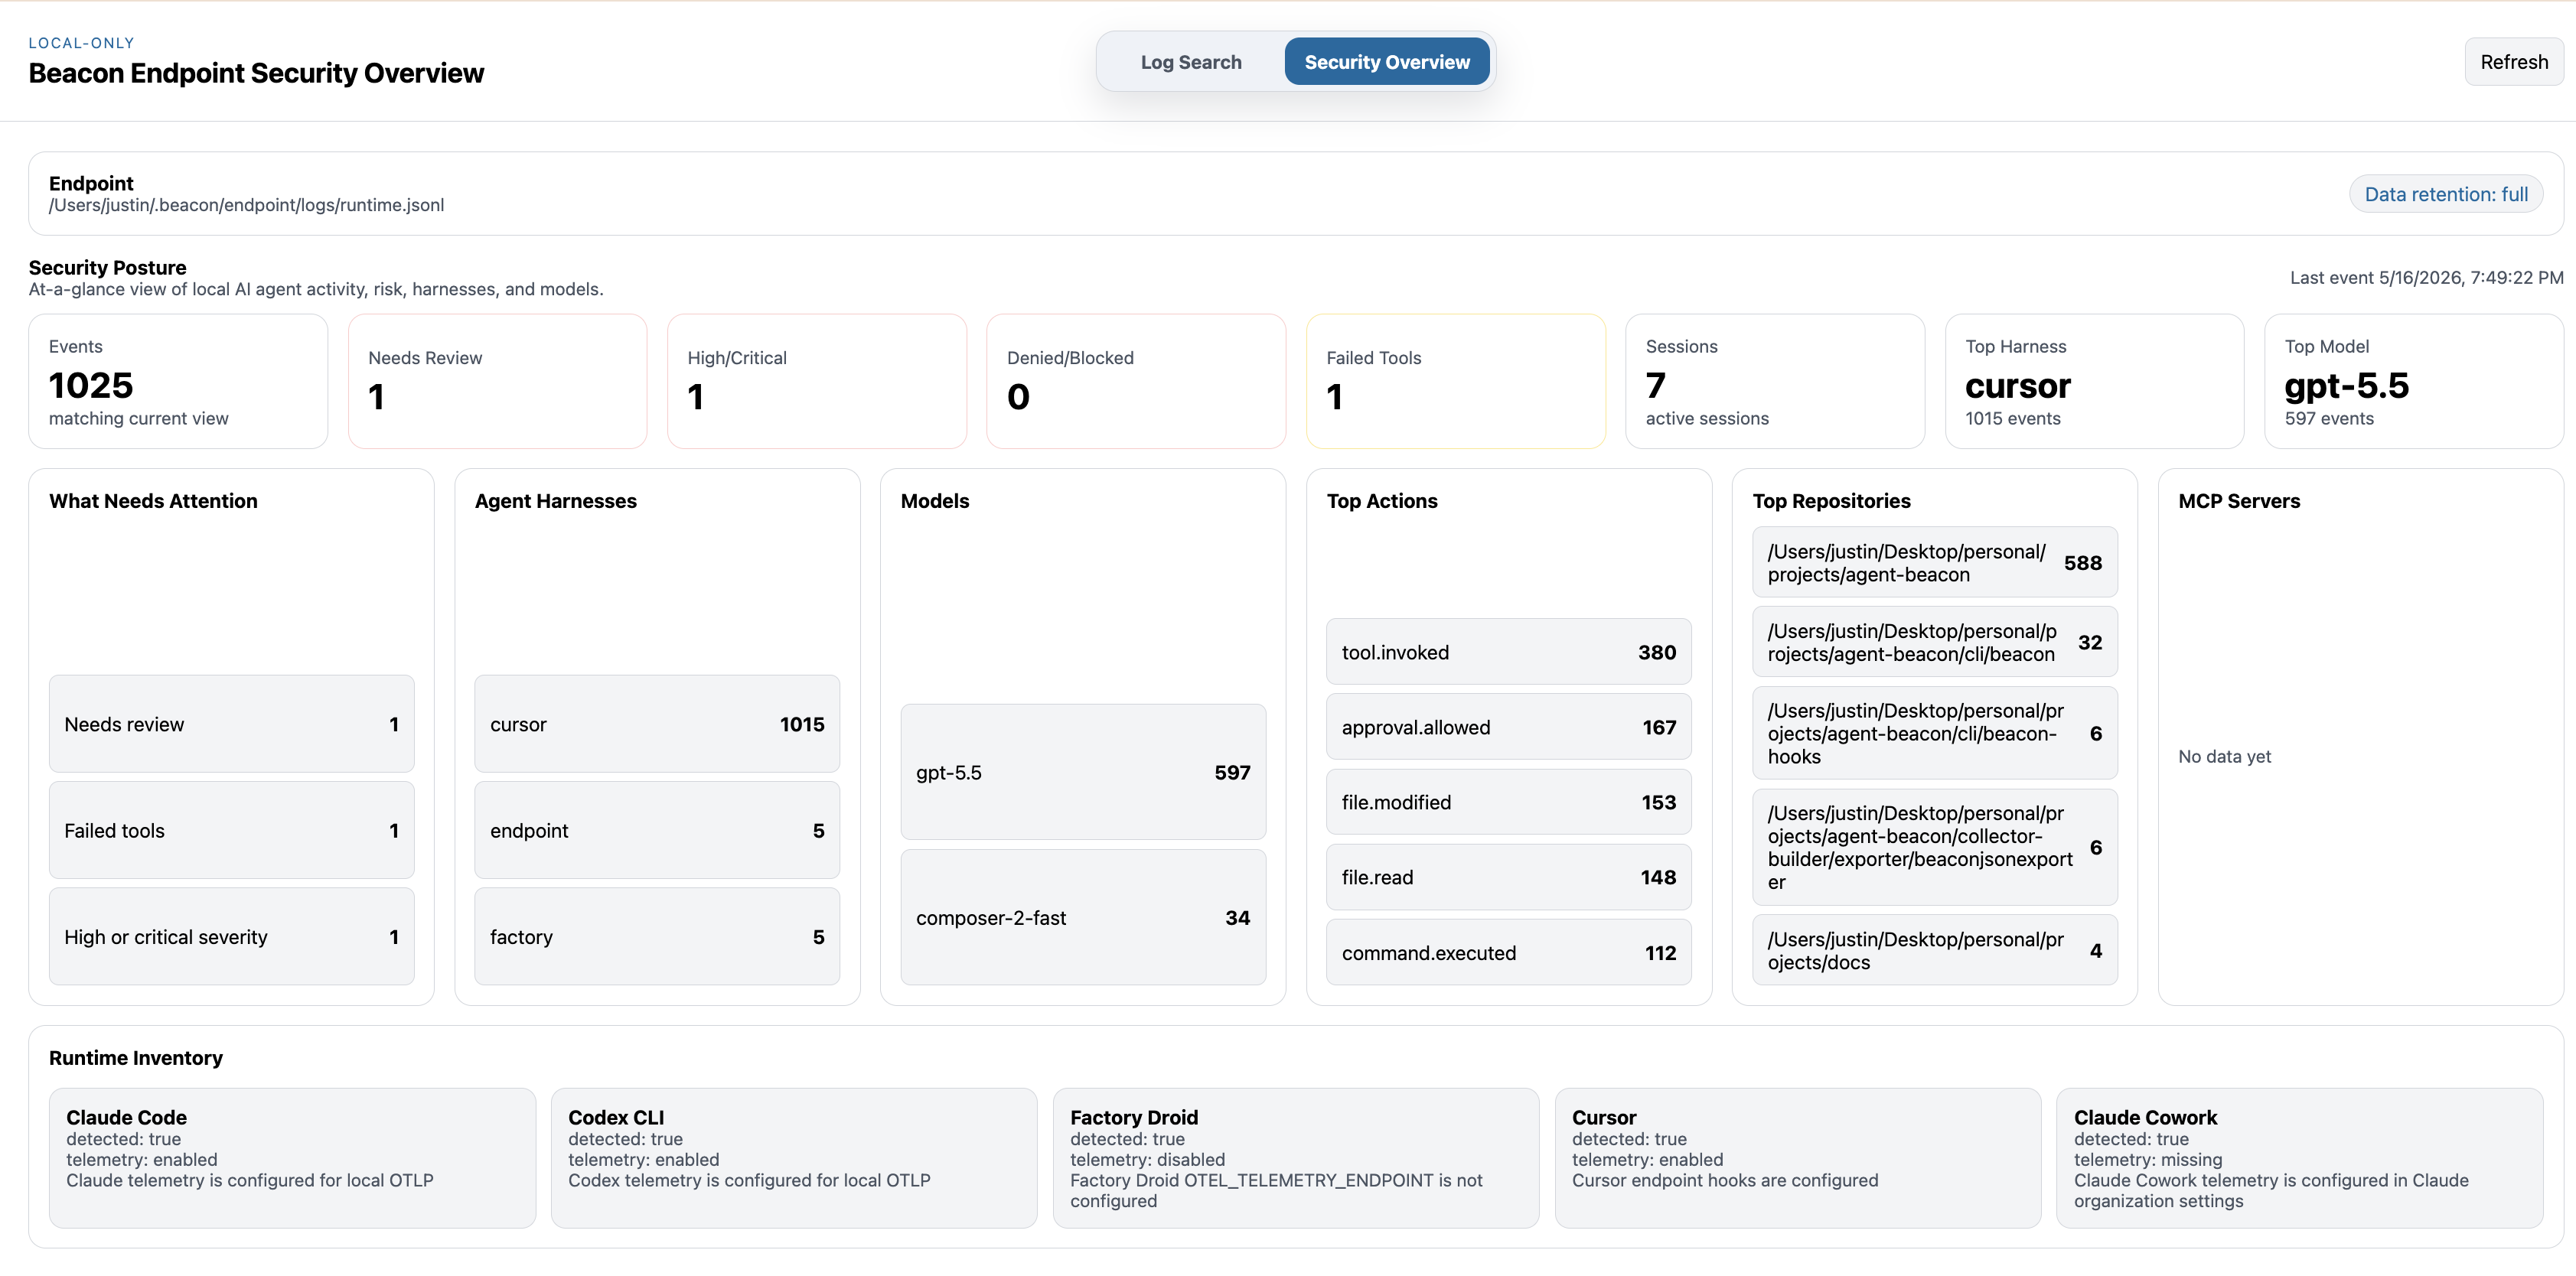
Task: Click the Top Repositories heading
Action: 1831,500
